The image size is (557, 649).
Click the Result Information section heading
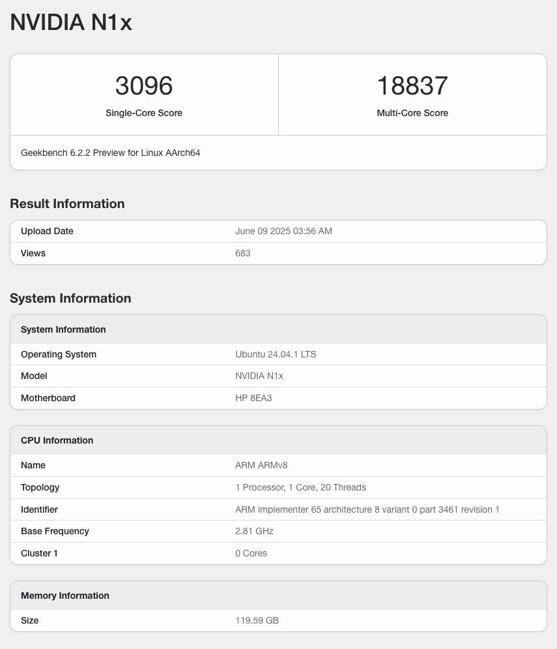[66, 204]
